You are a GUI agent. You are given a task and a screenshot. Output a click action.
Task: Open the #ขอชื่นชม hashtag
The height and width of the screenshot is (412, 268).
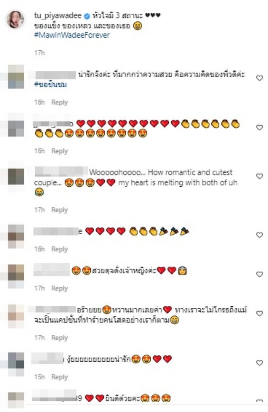[x=50, y=84]
